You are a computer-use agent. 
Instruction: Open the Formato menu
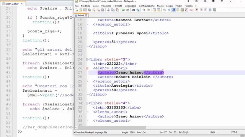coord(118,6)
